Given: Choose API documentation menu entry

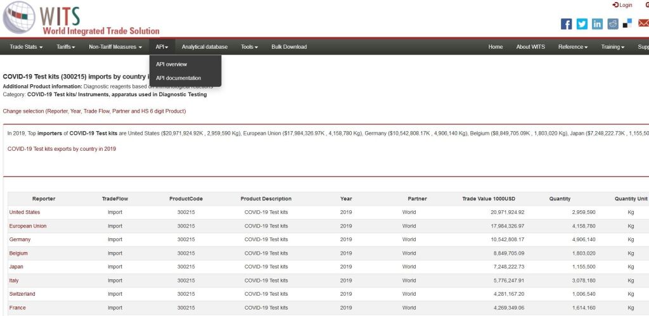Looking at the screenshot, I should [178, 78].
